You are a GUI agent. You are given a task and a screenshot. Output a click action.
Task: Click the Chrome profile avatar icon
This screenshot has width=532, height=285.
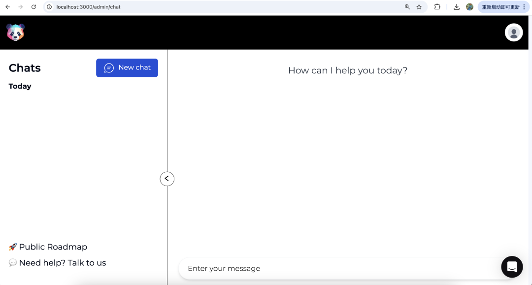[469, 7]
